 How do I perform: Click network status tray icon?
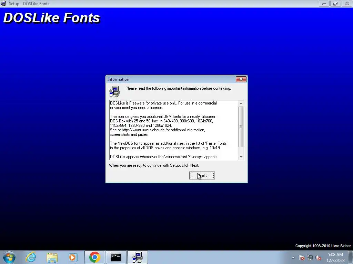[x=310, y=257]
